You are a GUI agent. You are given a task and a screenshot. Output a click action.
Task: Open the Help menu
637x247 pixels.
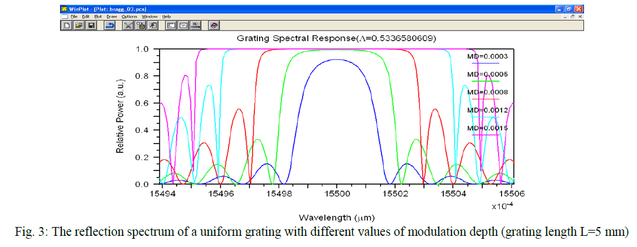(167, 16)
